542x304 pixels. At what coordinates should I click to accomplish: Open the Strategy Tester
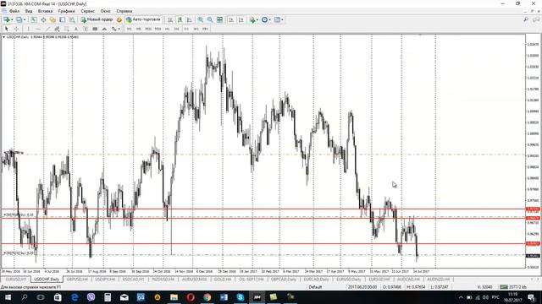click(72, 19)
